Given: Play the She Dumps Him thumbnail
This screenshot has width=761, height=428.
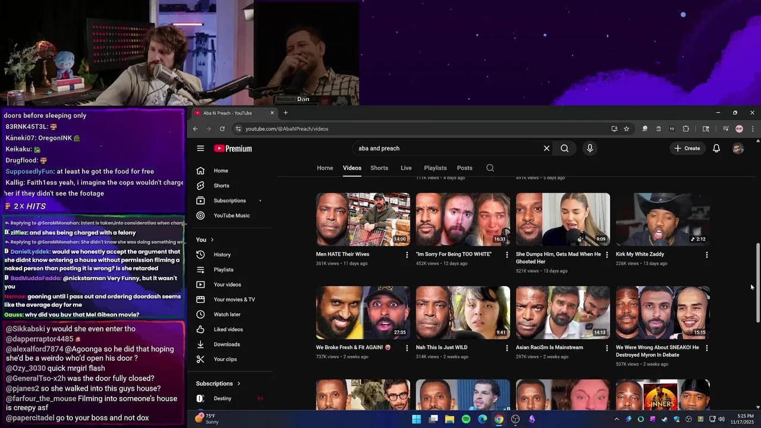Looking at the screenshot, I should tap(563, 219).
